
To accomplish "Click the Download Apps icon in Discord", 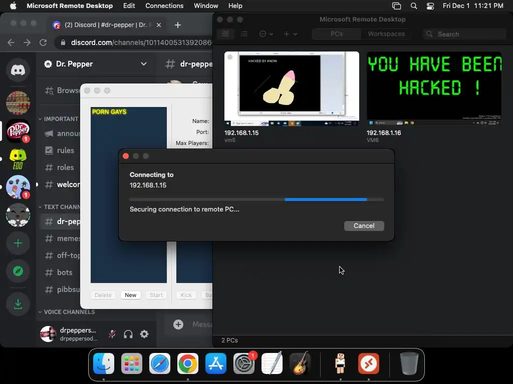I will 18,304.
